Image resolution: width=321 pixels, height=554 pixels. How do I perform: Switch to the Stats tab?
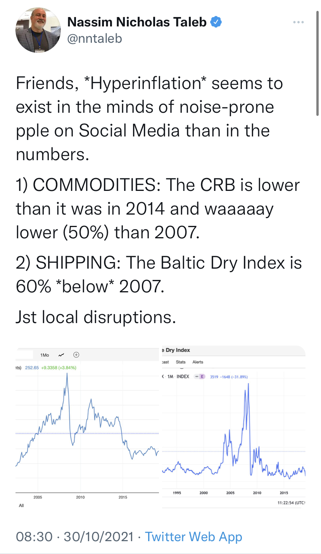click(181, 362)
